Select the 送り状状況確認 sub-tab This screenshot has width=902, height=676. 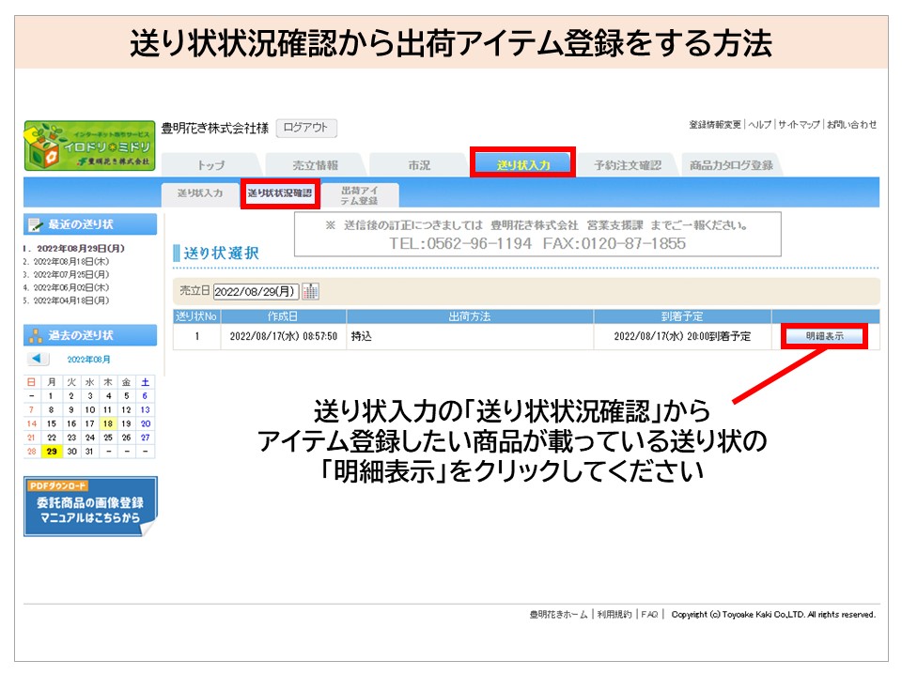279,193
